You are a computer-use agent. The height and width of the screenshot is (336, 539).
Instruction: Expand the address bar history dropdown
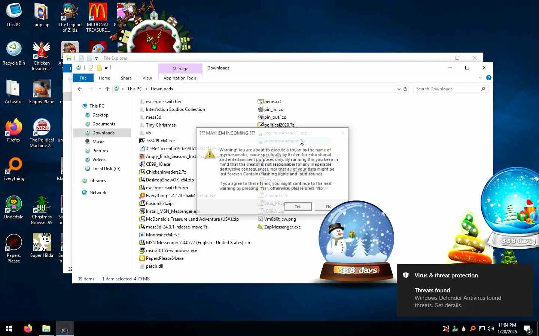click(398, 89)
